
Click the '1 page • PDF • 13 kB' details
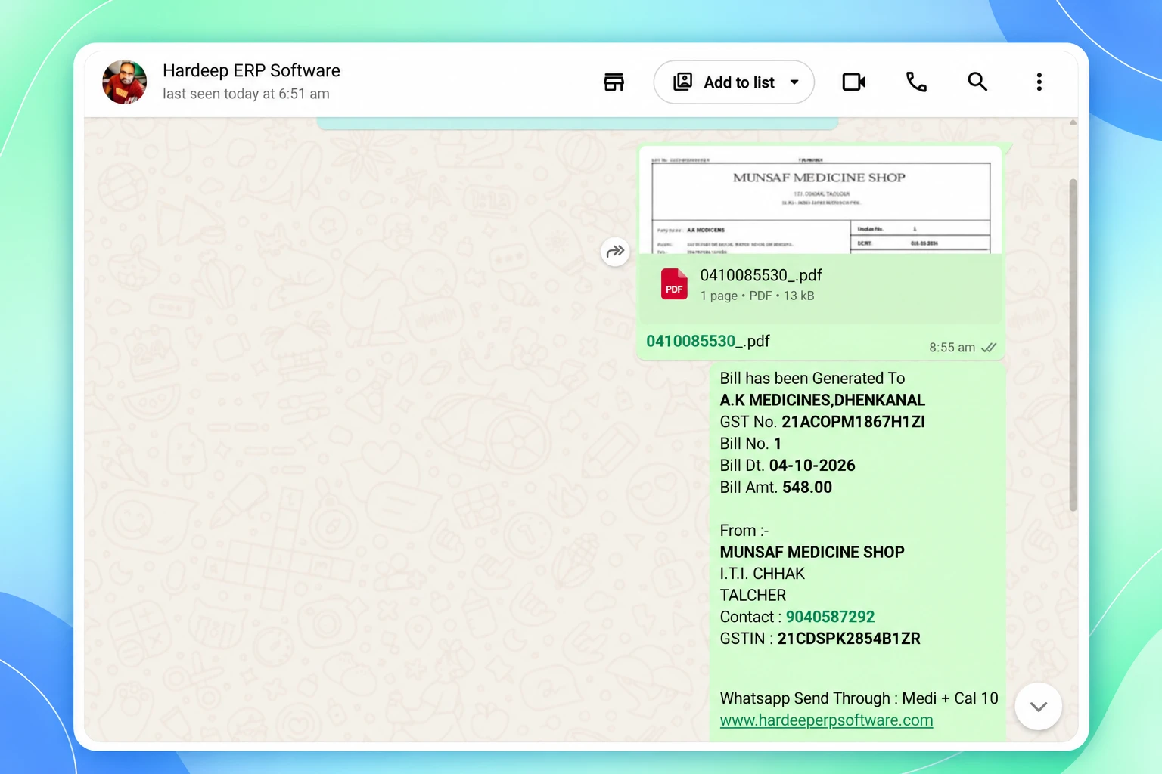click(757, 296)
